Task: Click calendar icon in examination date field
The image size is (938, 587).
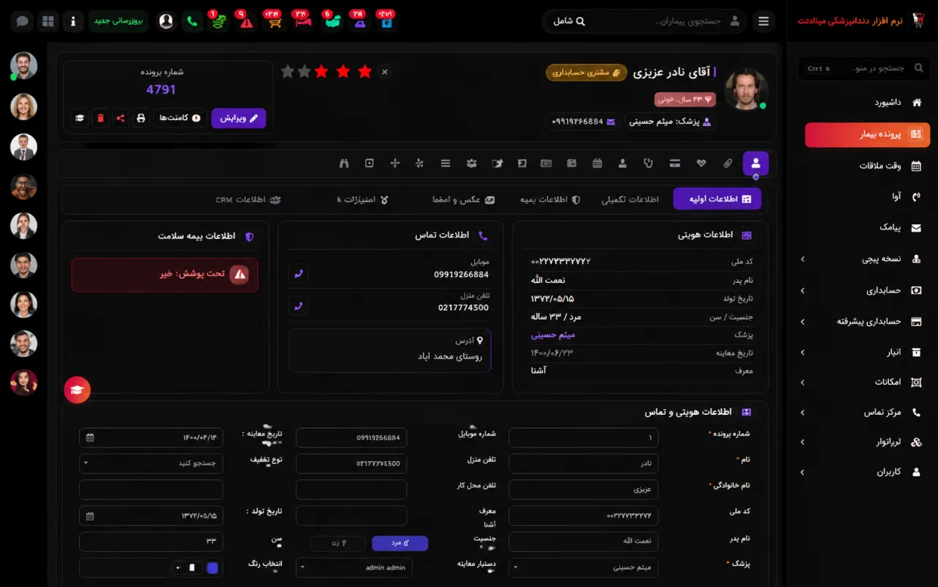Action: click(x=90, y=438)
